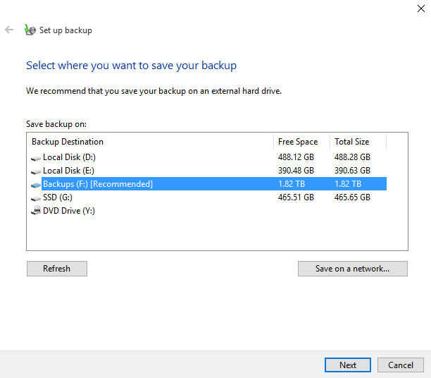Viewport: 431px width, 378px height.
Task: Click the Local Disk (E:) drive icon
Action: click(36, 171)
